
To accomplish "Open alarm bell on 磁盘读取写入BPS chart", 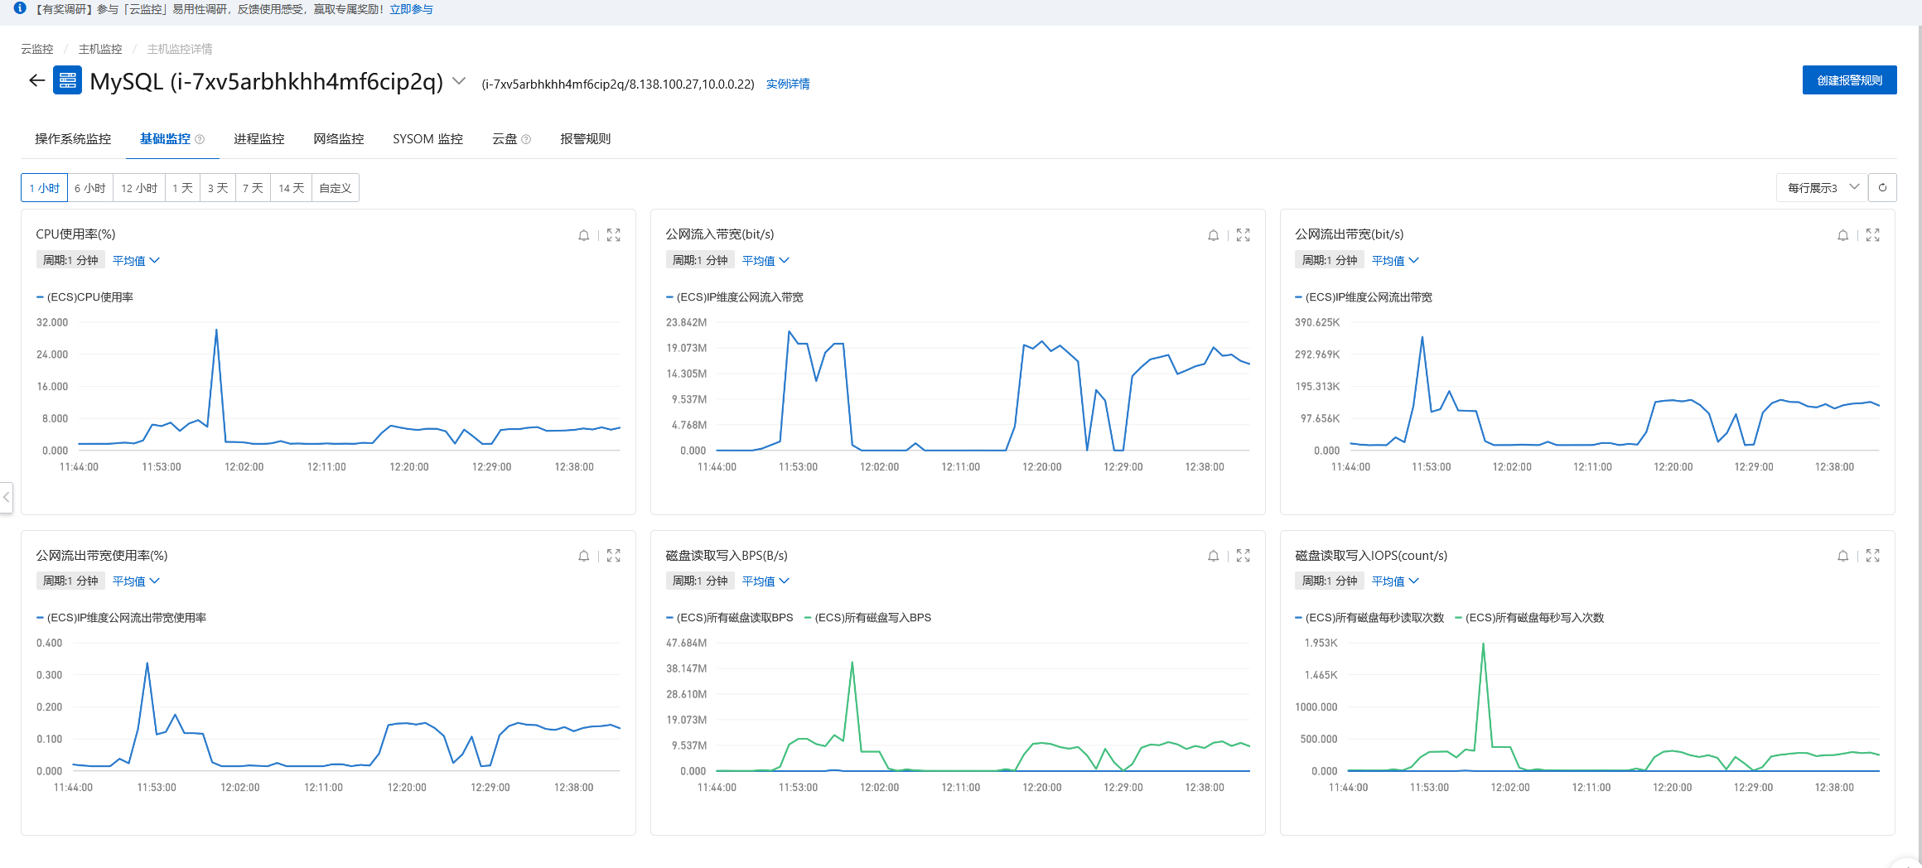I will pyautogui.click(x=1214, y=556).
